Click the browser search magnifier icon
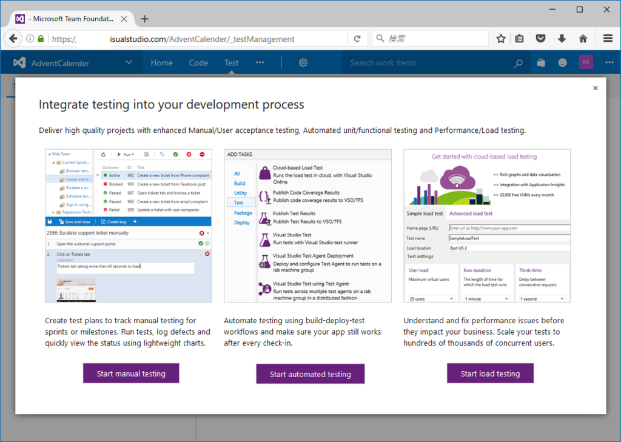 [380, 38]
